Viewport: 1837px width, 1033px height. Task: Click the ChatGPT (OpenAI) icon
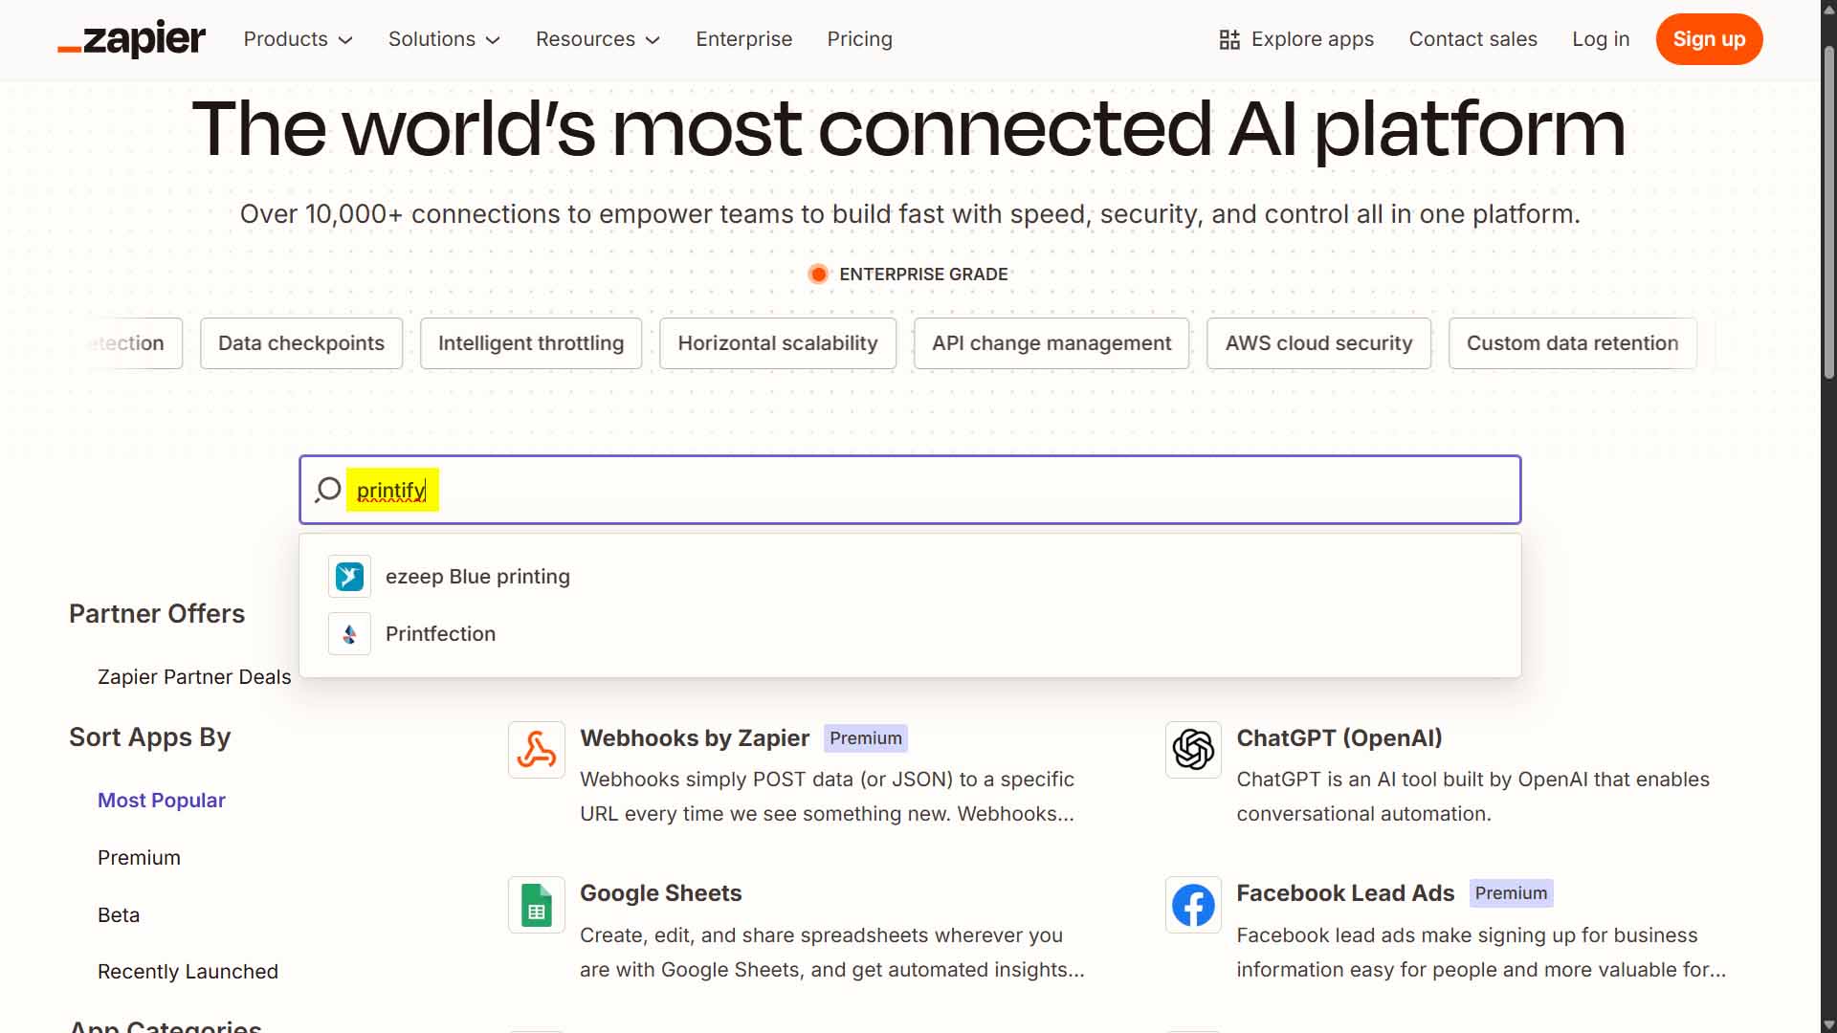click(x=1192, y=749)
